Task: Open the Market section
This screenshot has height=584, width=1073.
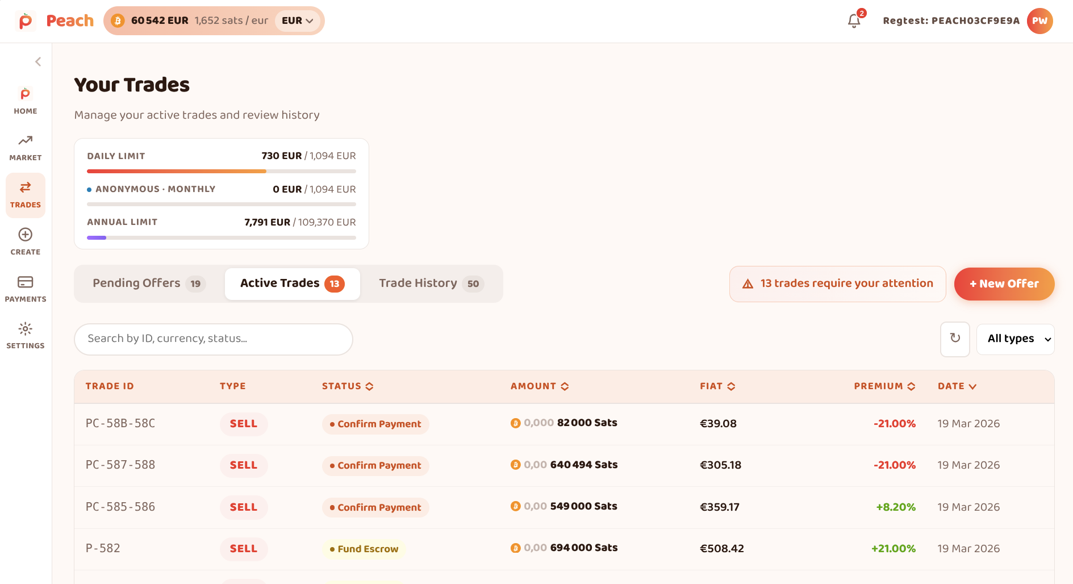Action: pyautogui.click(x=26, y=148)
